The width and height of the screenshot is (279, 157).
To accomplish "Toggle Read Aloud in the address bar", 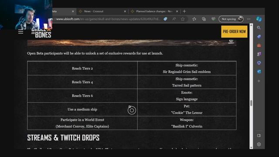I will coord(174,19).
